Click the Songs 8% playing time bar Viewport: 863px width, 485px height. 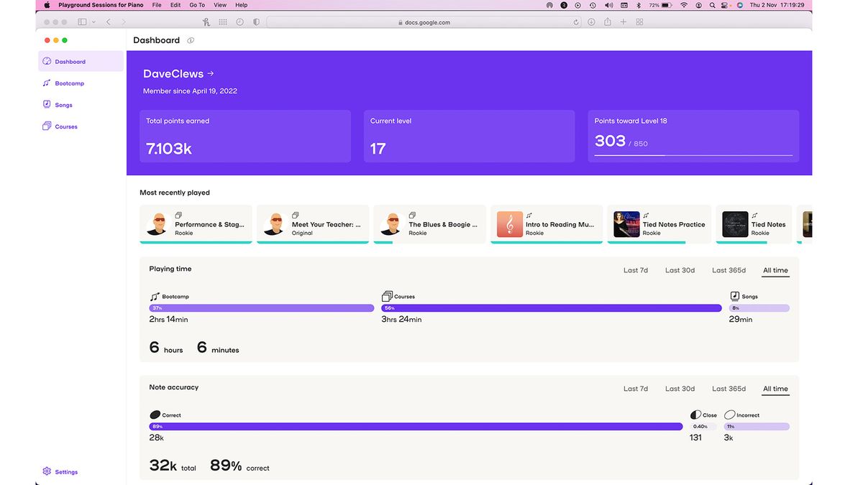759,308
